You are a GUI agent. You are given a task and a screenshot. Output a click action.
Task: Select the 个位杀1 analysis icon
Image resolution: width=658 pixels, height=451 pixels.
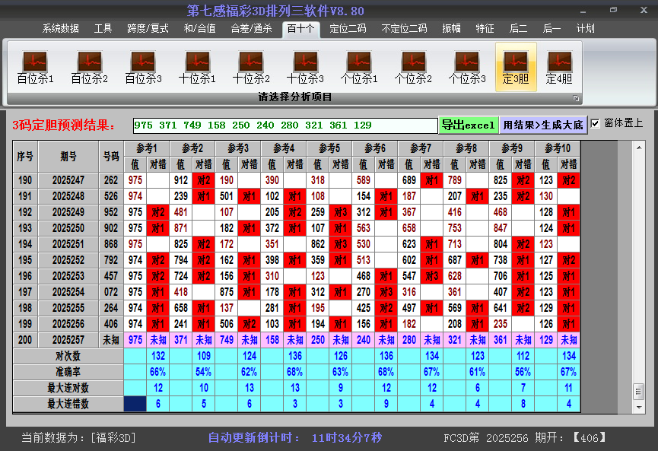click(x=359, y=67)
